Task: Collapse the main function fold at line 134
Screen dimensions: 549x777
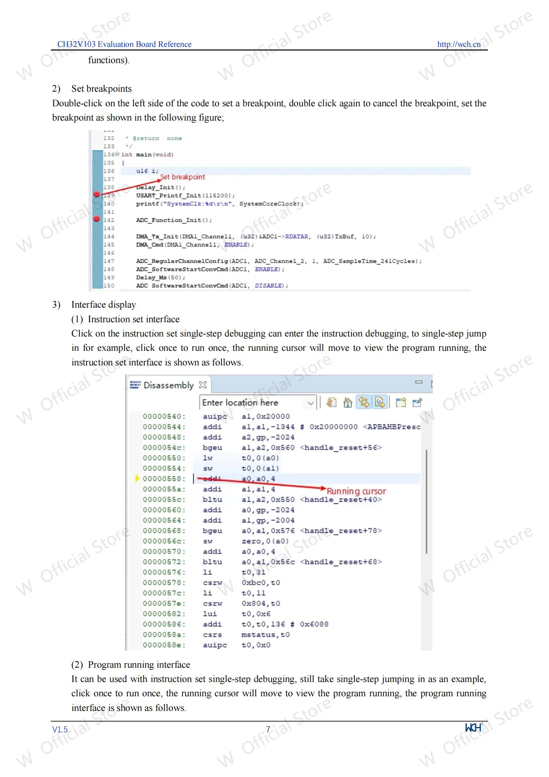Action: [x=117, y=154]
